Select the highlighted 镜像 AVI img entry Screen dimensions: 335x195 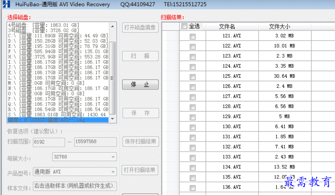coord(58,120)
